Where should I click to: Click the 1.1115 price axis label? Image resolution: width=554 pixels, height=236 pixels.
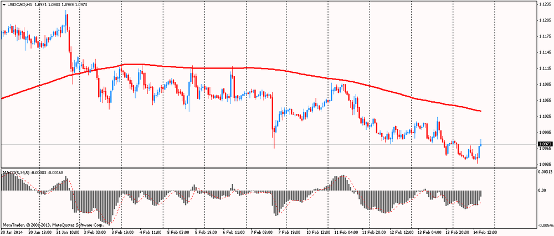pos(544,68)
